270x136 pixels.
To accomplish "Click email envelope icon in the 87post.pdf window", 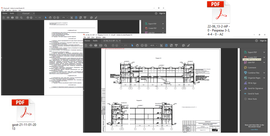I will click(17, 17).
